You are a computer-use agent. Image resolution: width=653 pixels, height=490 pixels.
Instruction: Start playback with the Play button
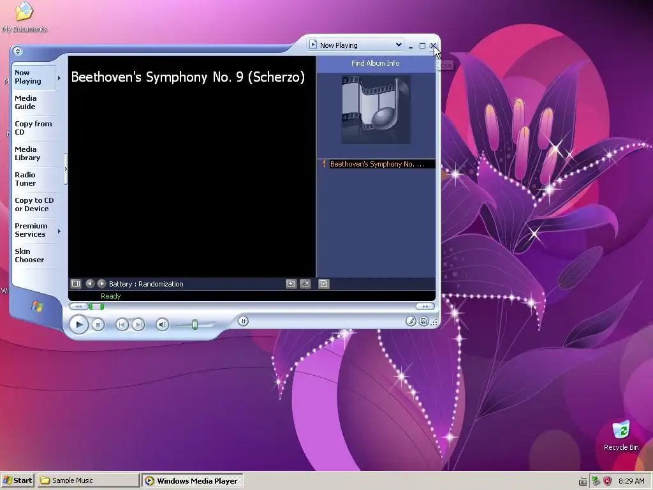click(78, 325)
